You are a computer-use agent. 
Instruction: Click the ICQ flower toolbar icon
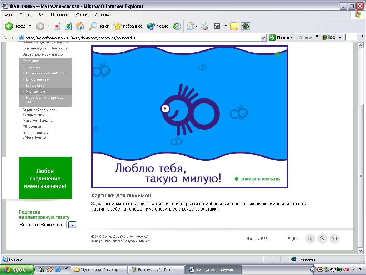pos(246,26)
